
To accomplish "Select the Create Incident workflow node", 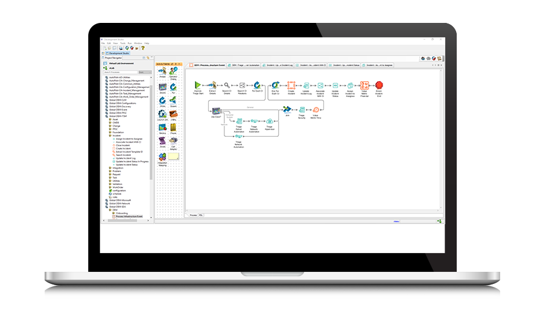I will (x=290, y=85).
